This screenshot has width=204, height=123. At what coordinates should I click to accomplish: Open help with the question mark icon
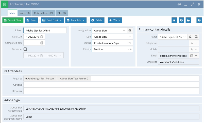click(x=199, y=20)
